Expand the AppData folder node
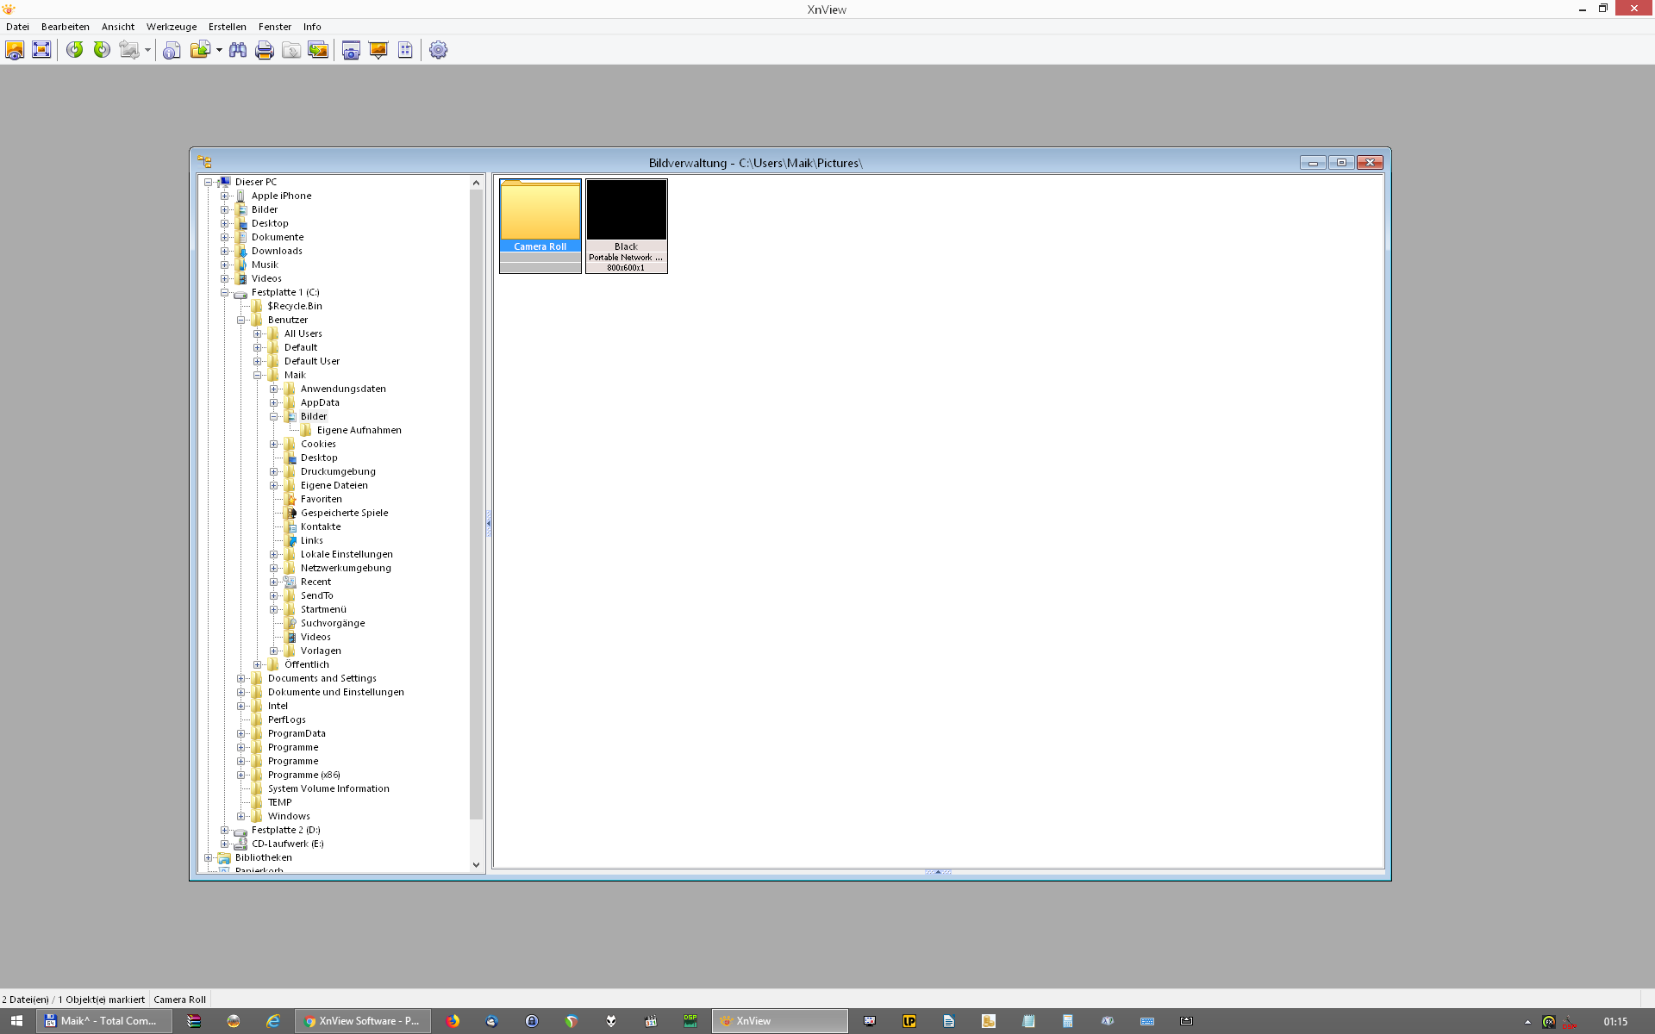Viewport: 1655px width, 1034px height. click(274, 402)
